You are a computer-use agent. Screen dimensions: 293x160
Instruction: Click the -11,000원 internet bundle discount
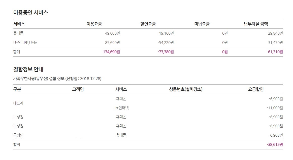pyautogui.click(x=275, y=108)
